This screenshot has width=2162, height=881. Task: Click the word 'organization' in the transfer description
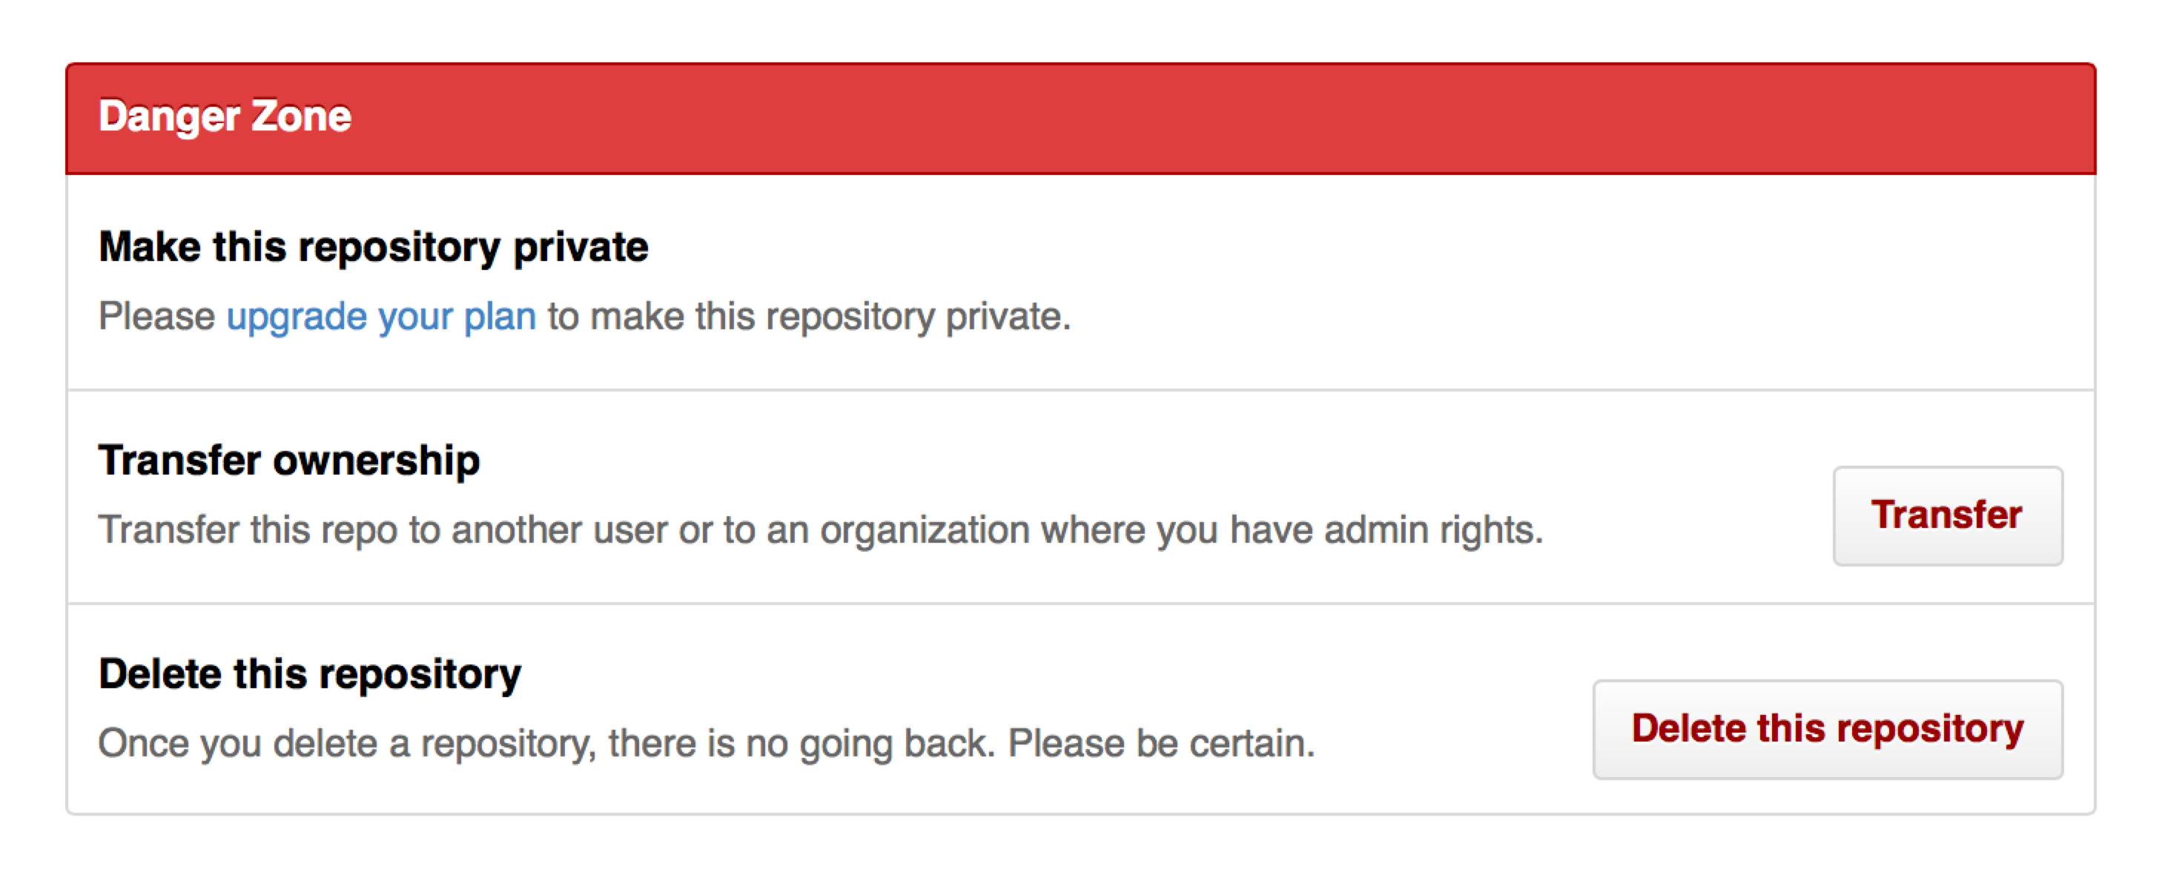[x=925, y=530]
